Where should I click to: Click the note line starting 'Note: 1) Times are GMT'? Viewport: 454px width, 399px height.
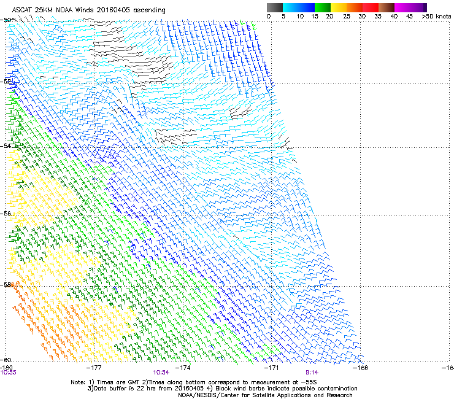pos(194,382)
